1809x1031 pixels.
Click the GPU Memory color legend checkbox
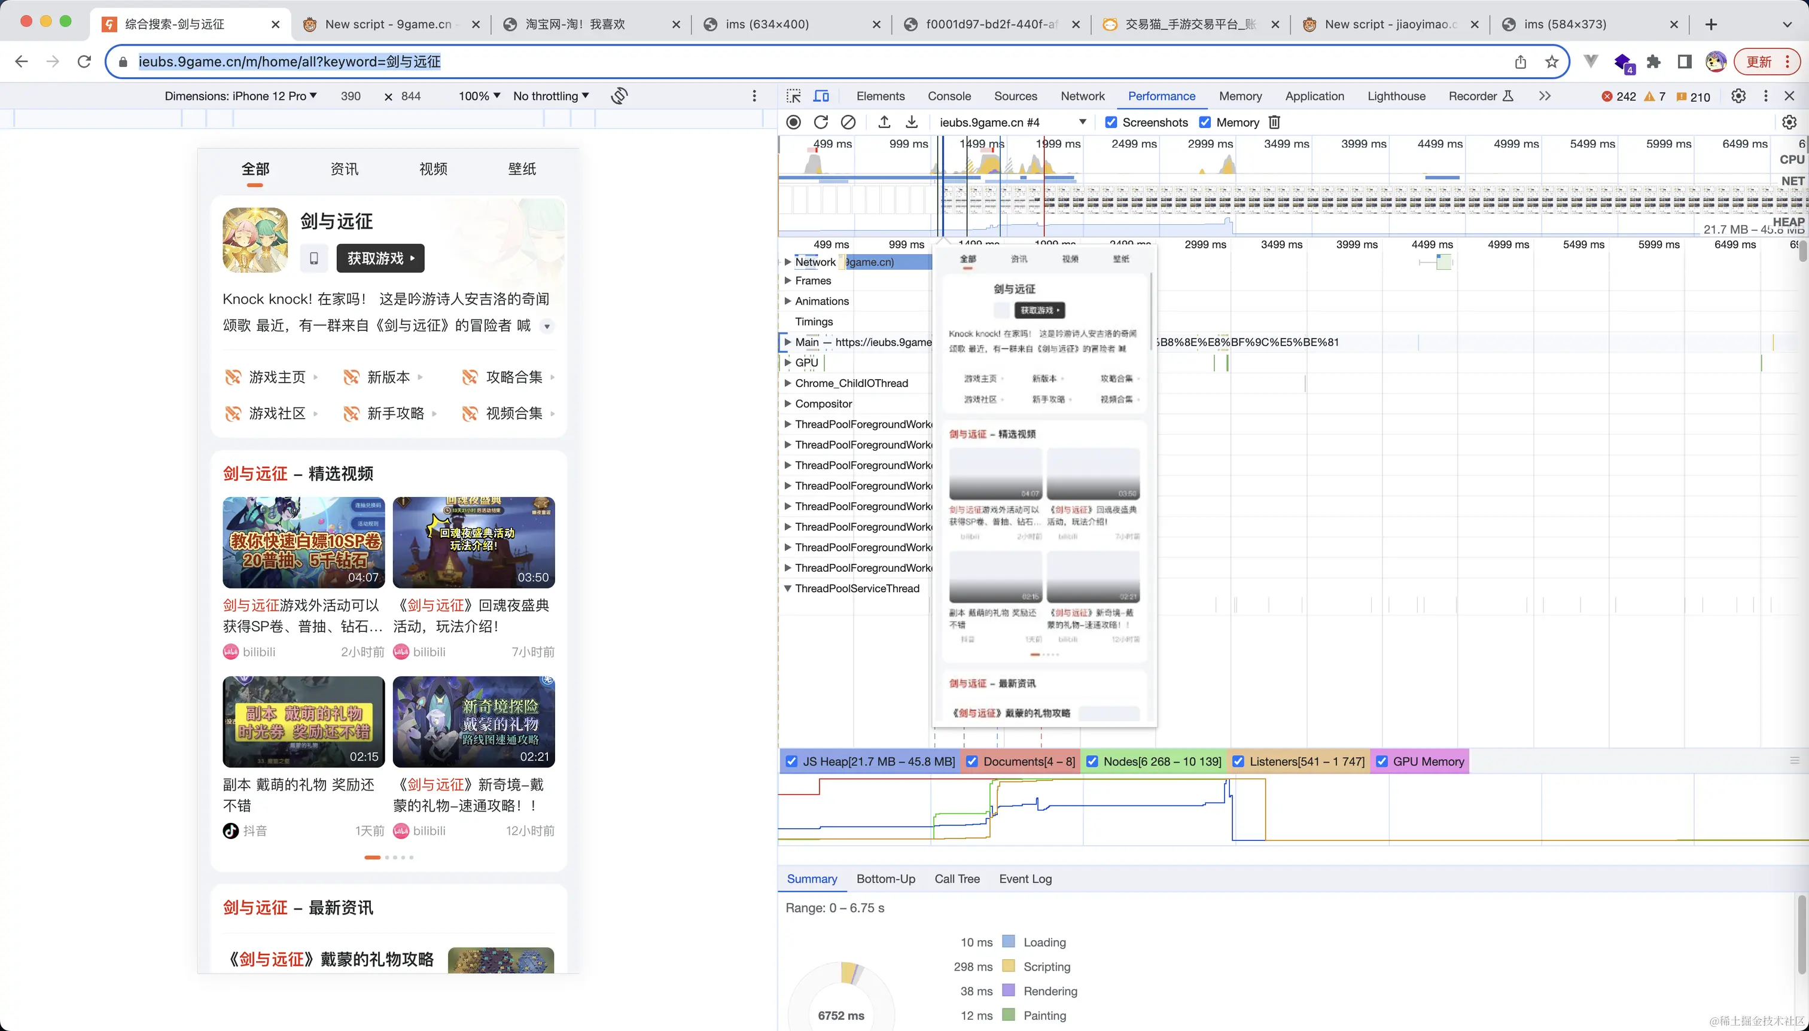tap(1381, 762)
